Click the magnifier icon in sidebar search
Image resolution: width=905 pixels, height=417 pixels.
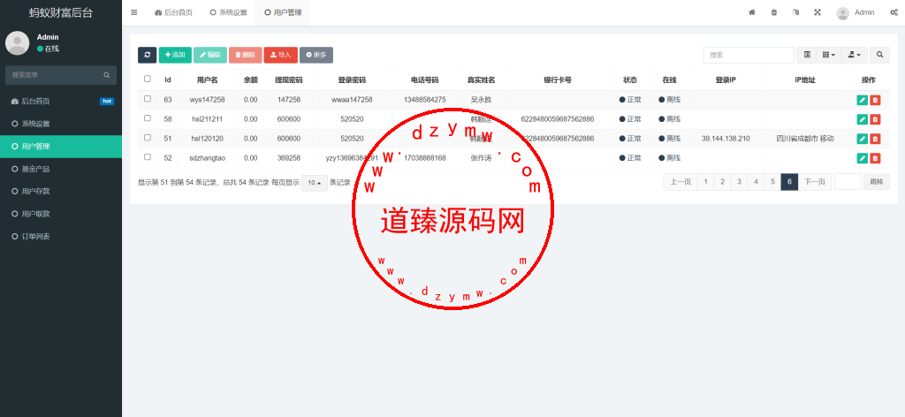tap(107, 75)
